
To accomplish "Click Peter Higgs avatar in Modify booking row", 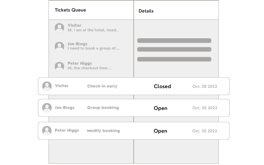I will click(x=47, y=131).
